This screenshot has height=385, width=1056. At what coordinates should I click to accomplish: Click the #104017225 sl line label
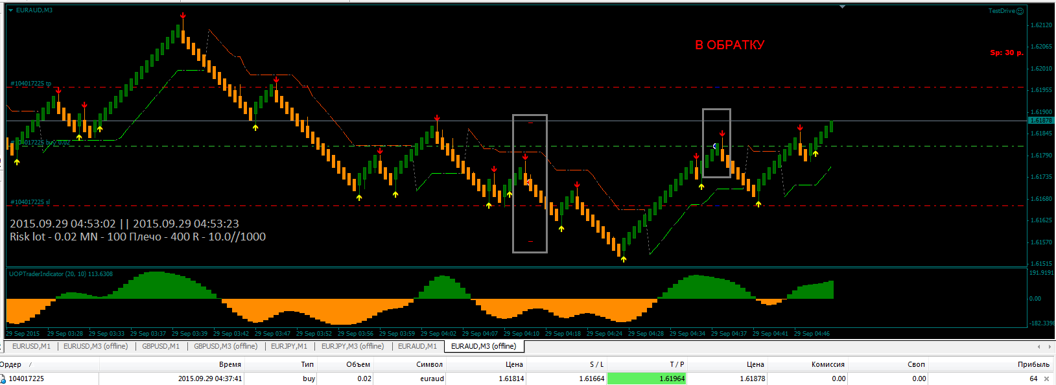click(30, 202)
